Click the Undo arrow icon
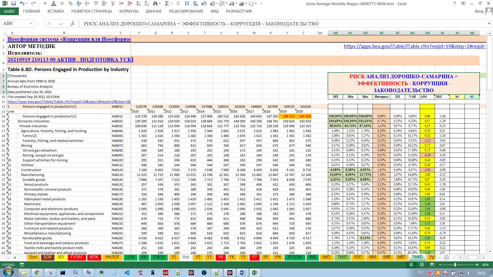Screen dimensions: 493x277 (22, 4)
